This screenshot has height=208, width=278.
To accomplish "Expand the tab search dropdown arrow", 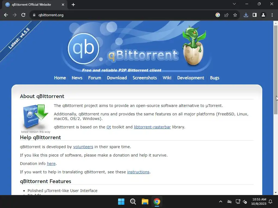I will [x=234, y=4].
